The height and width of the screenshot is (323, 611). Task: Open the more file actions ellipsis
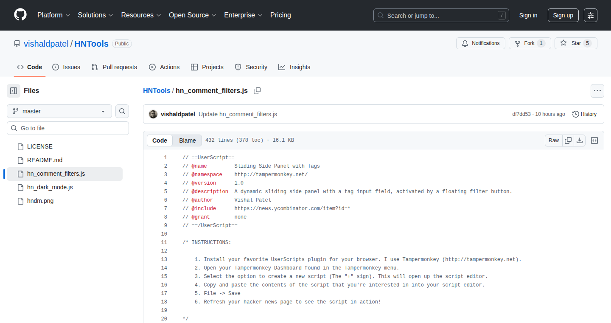click(597, 91)
